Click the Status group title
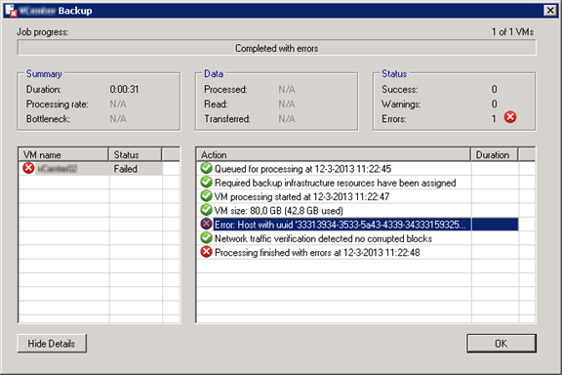The width and height of the screenshot is (562, 375). coord(394,73)
